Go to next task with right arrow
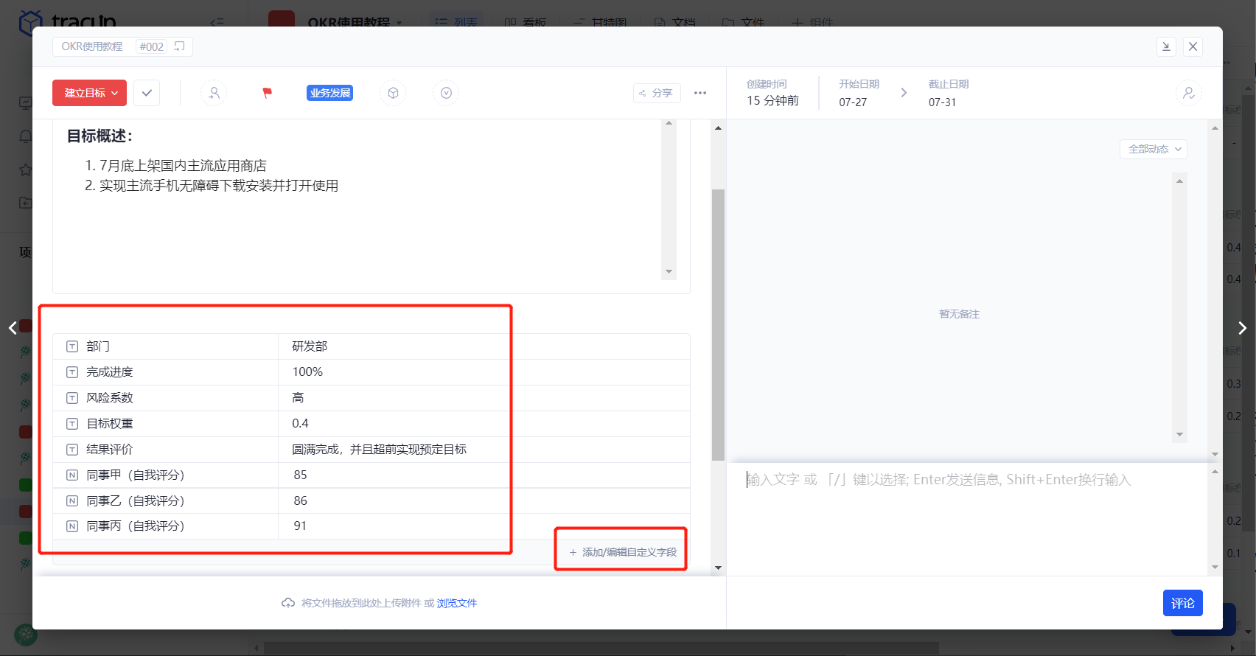 tap(1242, 328)
